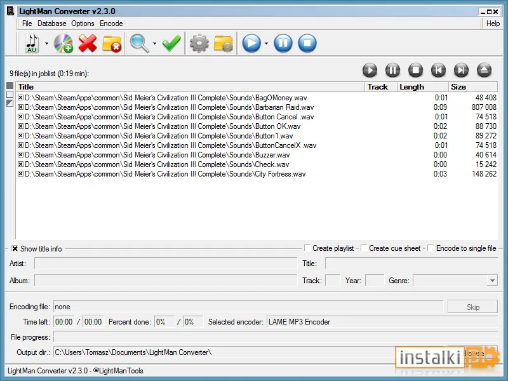
Task: Enable Encode to single file checkbox
Action: (431, 248)
